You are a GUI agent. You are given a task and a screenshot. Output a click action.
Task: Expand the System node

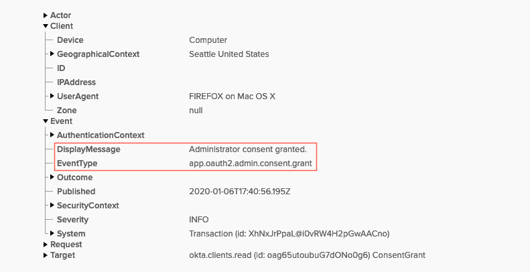pos(52,233)
